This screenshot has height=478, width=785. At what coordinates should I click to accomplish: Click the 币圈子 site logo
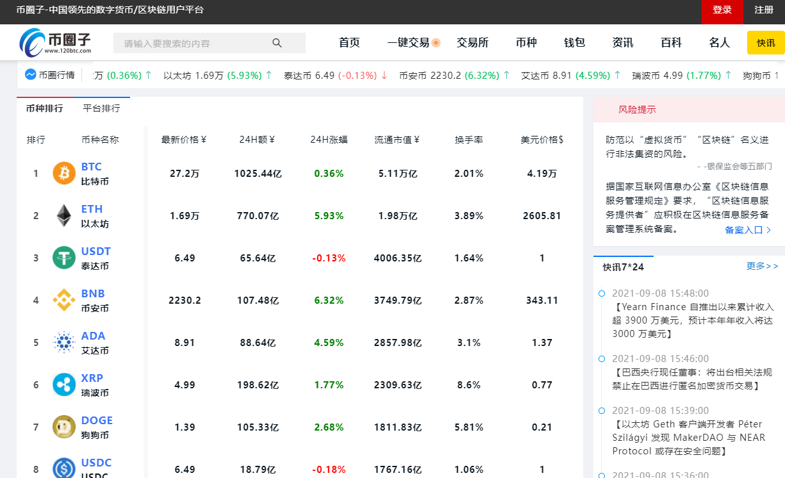coord(55,42)
